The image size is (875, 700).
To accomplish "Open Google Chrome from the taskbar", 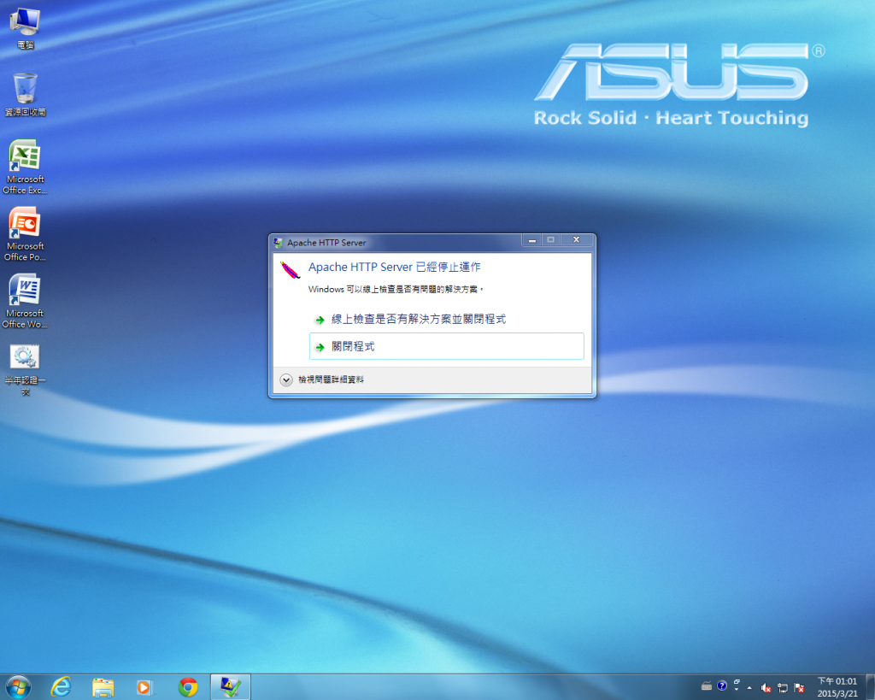I will [x=188, y=686].
